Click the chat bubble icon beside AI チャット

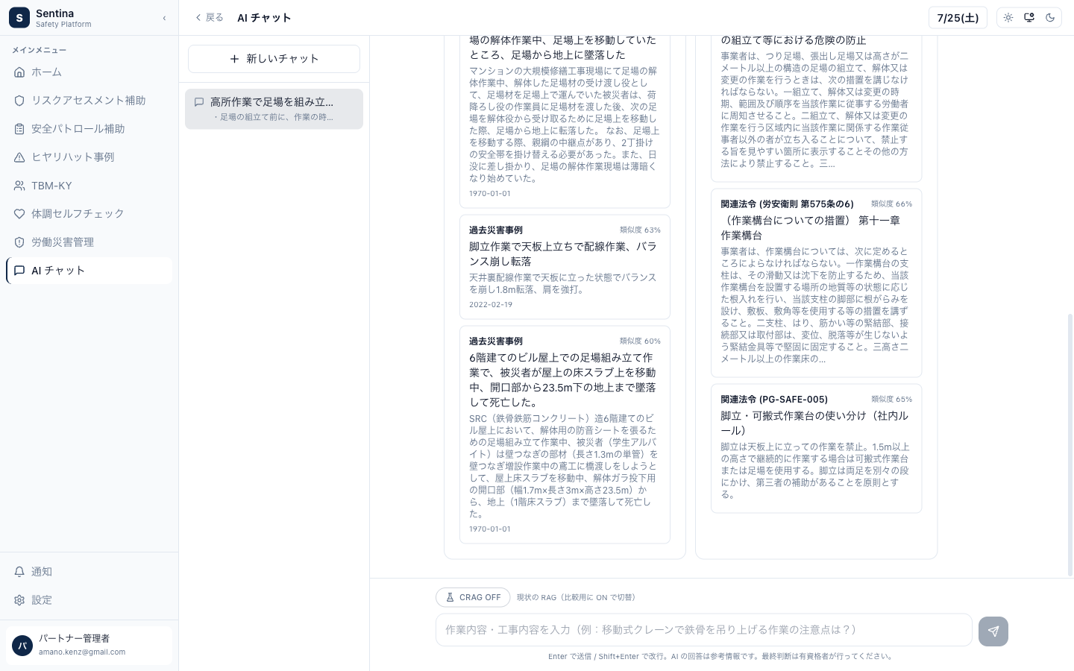coord(19,271)
